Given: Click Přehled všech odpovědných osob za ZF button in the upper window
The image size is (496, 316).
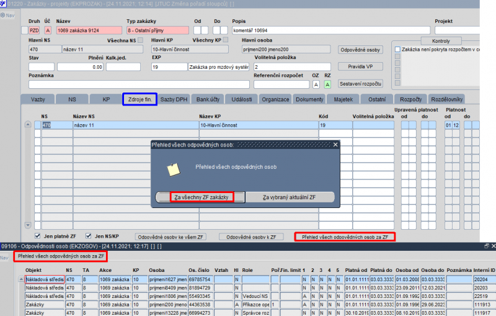Looking at the screenshot, I should pyautogui.click(x=345, y=237).
